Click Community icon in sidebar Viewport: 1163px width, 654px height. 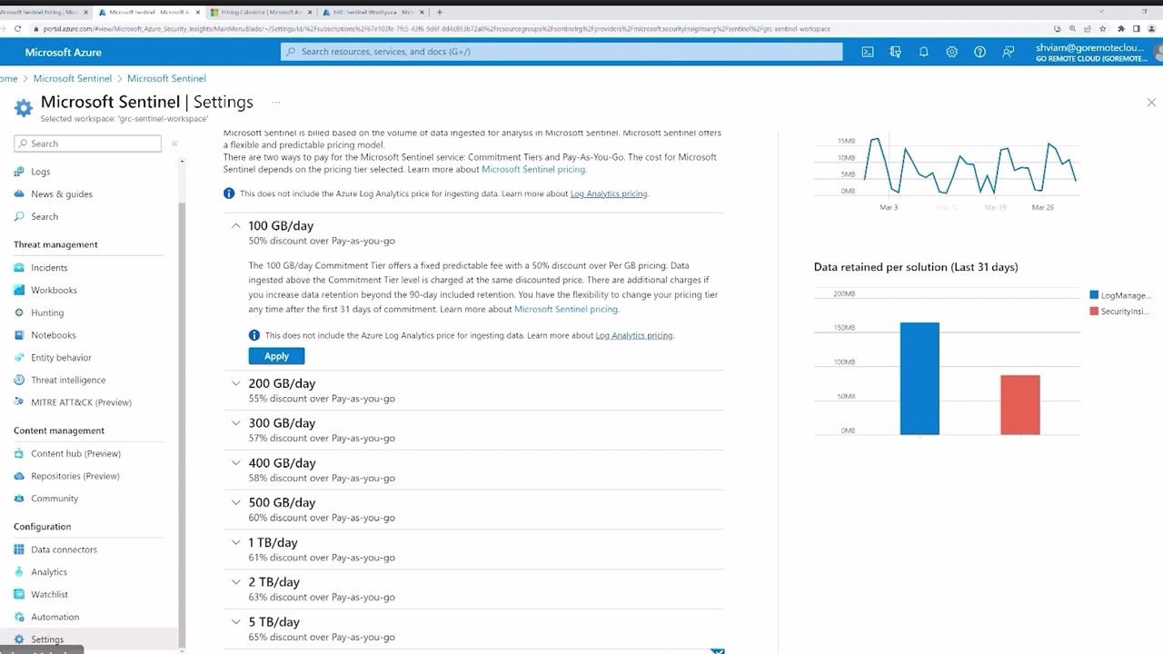tap(19, 499)
